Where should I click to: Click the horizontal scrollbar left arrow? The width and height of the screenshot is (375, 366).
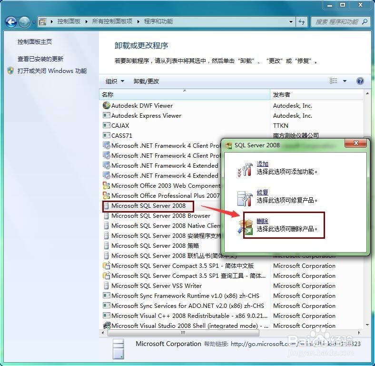103,333
